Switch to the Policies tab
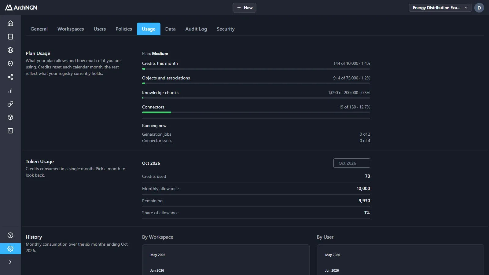489x275 pixels. pos(124,29)
